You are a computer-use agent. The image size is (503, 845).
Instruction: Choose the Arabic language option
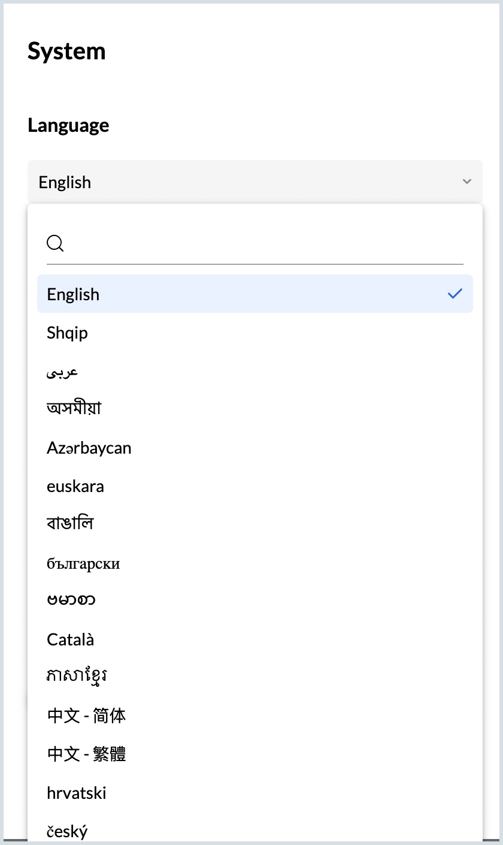62,372
